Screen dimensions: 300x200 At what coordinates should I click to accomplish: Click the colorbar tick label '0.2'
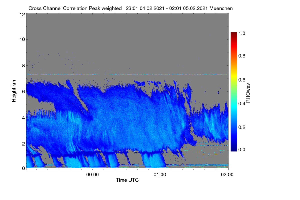tap(242, 127)
